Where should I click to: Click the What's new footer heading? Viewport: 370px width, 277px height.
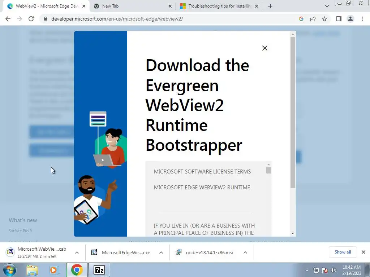coord(23,220)
